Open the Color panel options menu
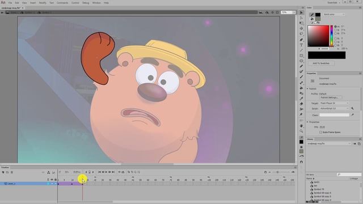This screenshot has width=363, height=204. pyautogui.click(x=360, y=7)
